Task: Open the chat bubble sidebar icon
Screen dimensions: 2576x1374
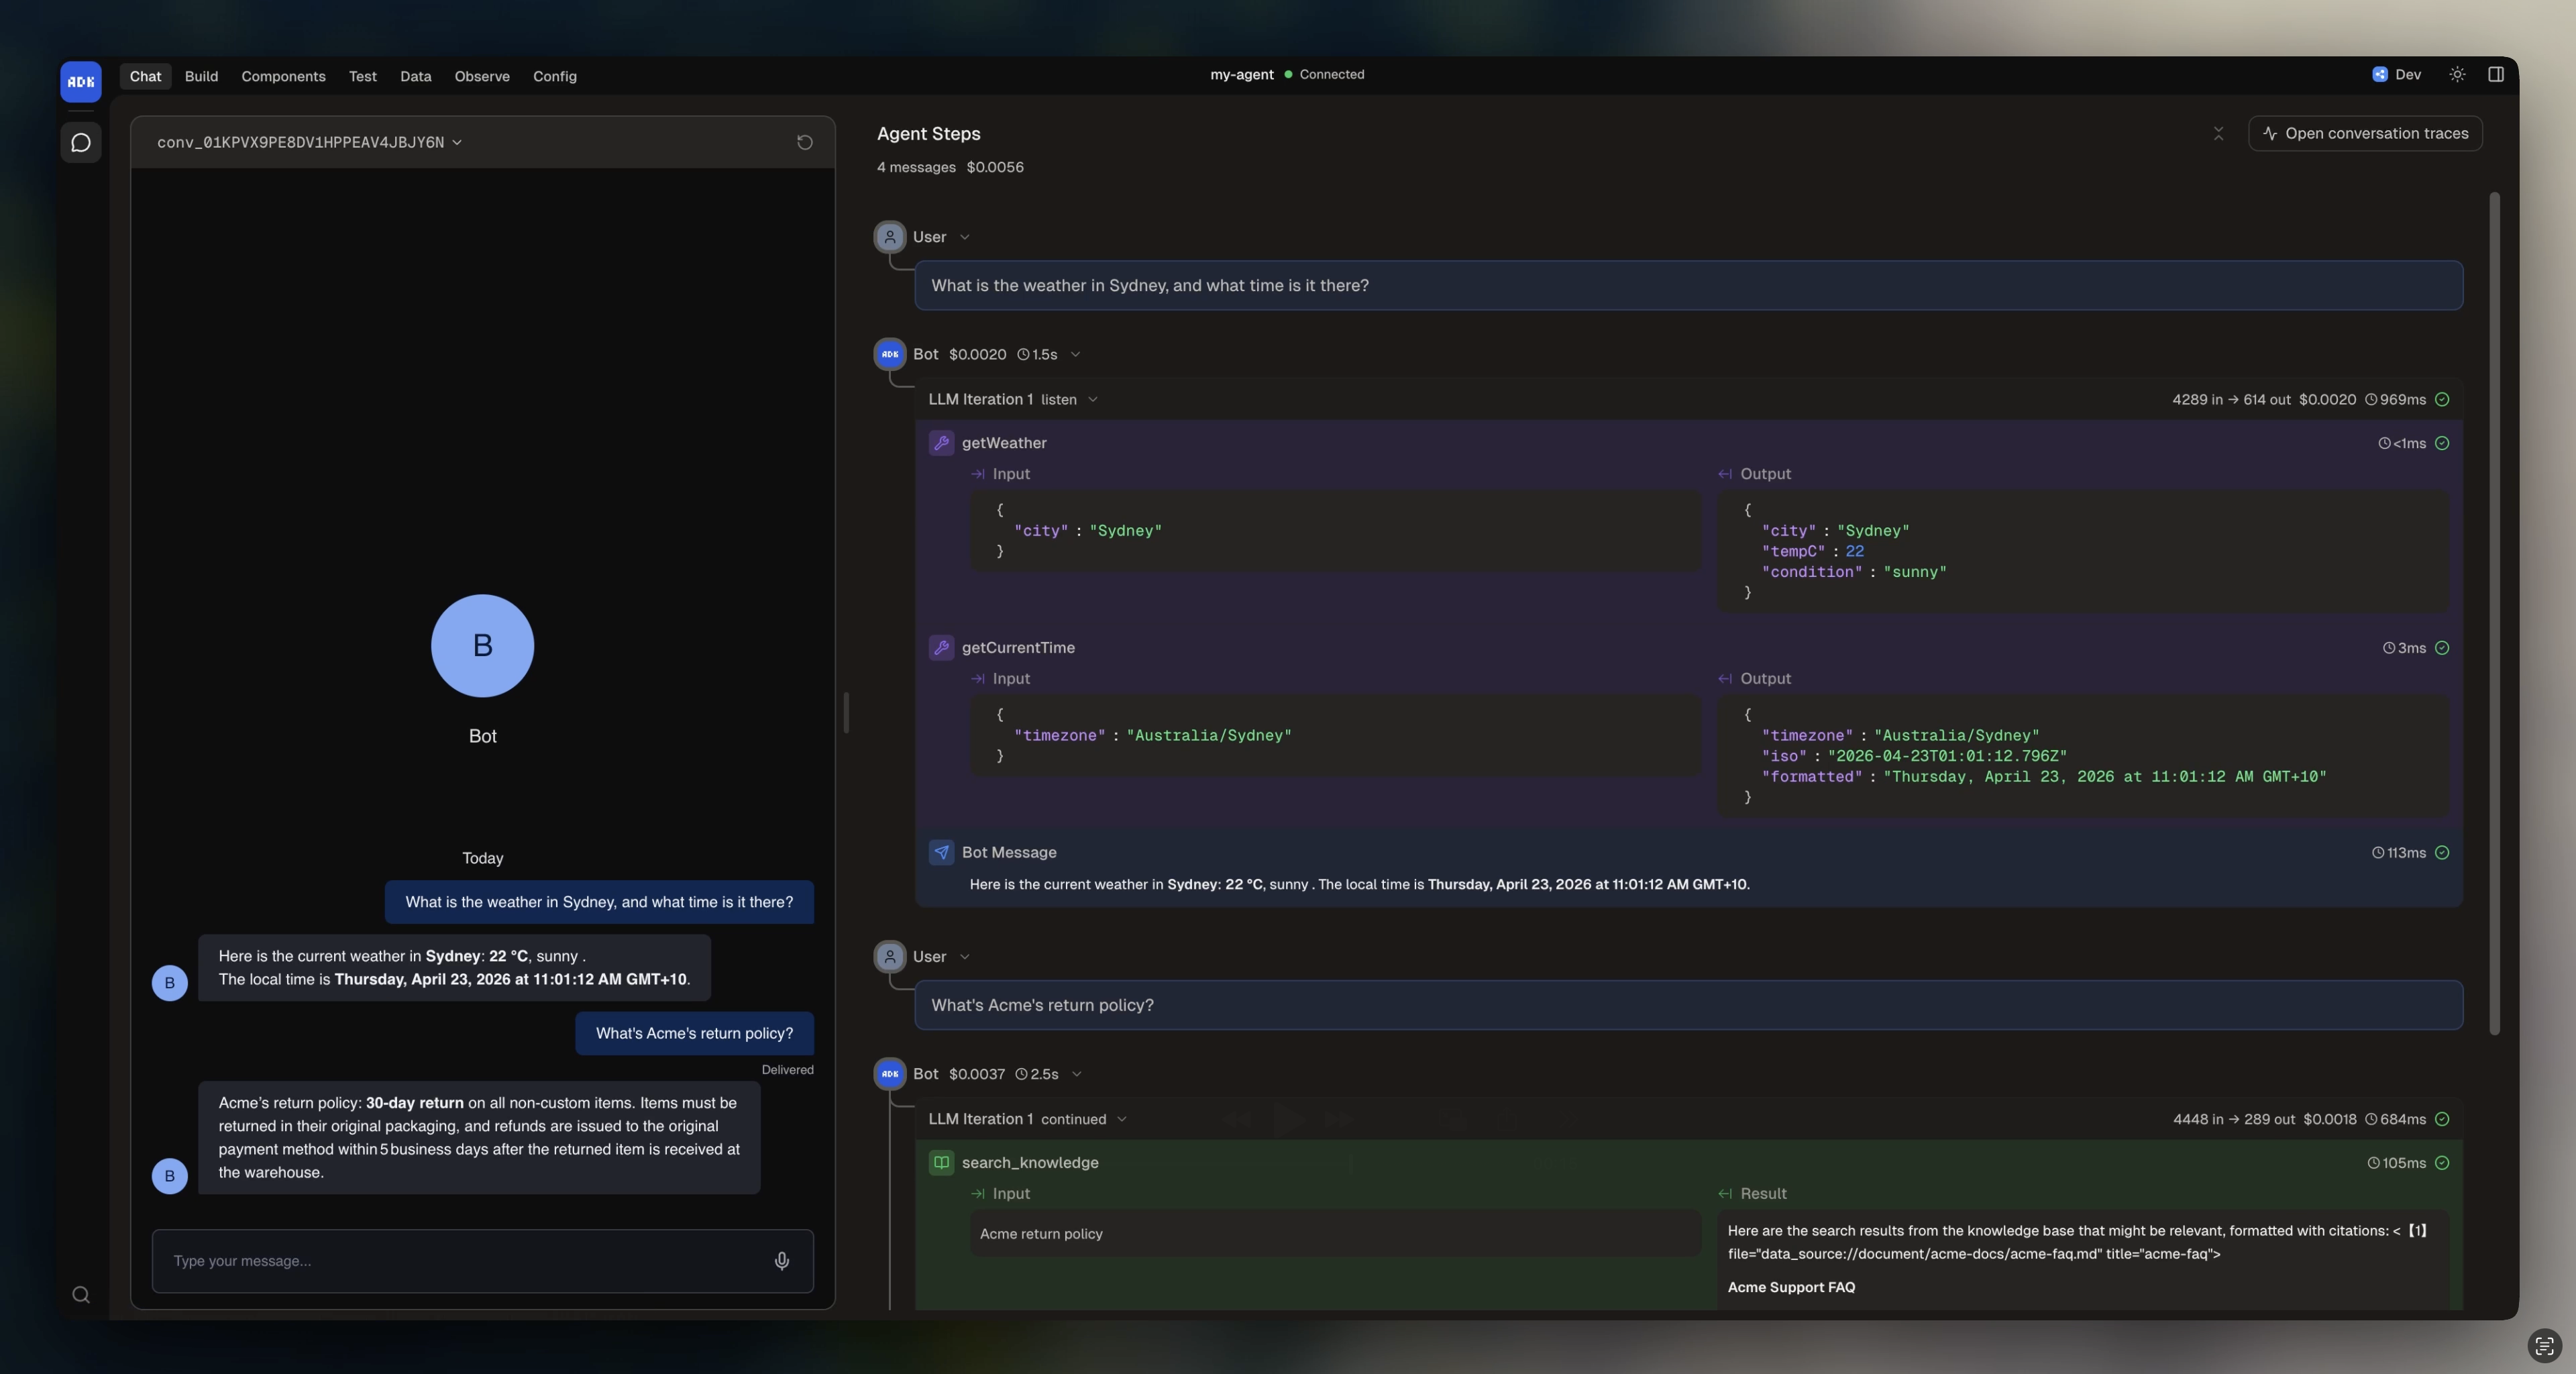Action: pos(81,143)
